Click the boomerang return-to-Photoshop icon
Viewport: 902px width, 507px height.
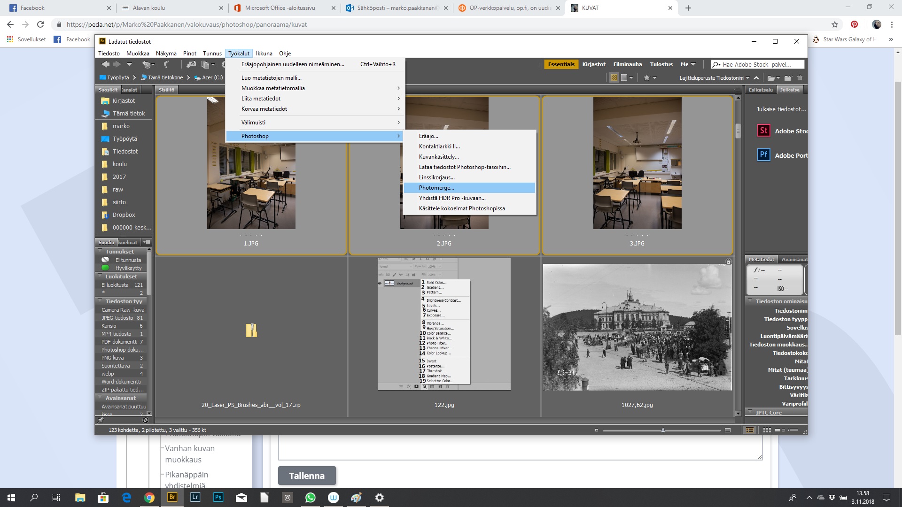click(166, 65)
